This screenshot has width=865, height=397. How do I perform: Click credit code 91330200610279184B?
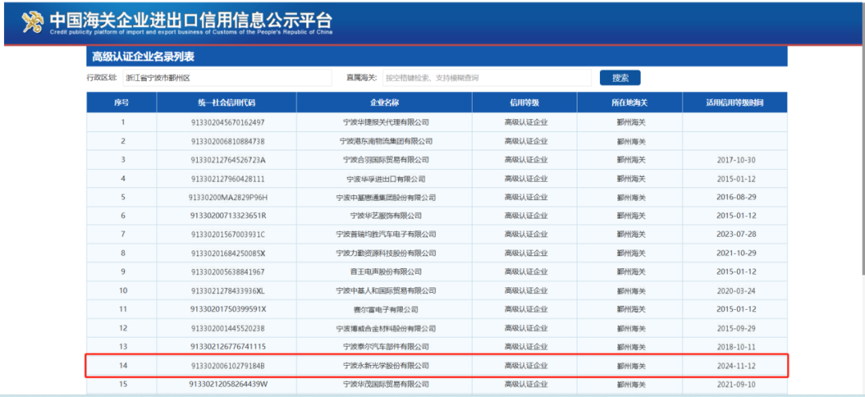click(227, 366)
